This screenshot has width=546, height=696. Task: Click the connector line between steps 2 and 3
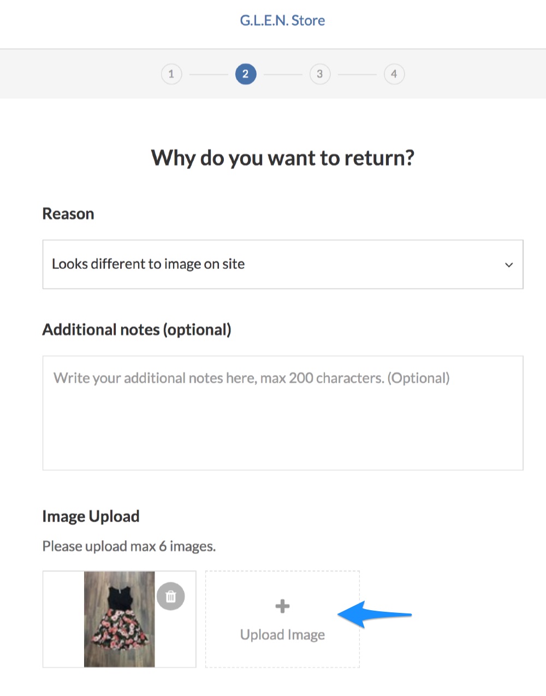pyautogui.click(x=283, y=74)
